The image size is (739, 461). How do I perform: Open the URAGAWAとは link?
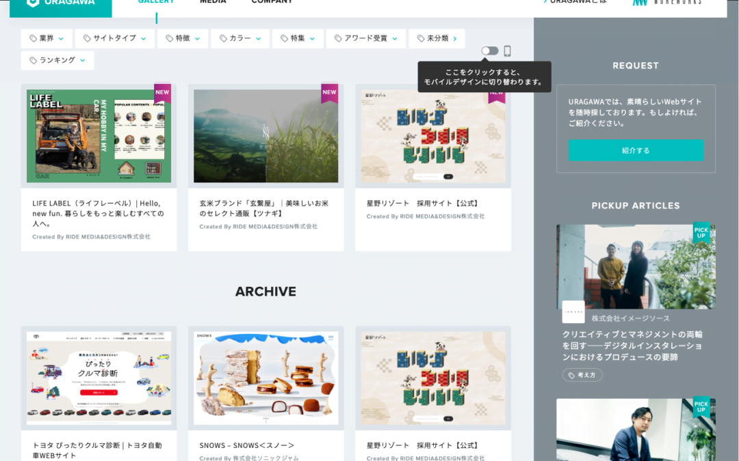575,2
